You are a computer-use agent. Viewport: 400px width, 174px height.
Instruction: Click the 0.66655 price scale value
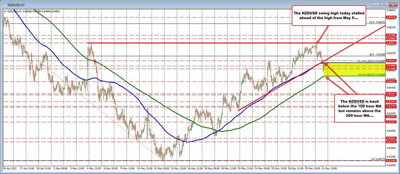point(391,10)
